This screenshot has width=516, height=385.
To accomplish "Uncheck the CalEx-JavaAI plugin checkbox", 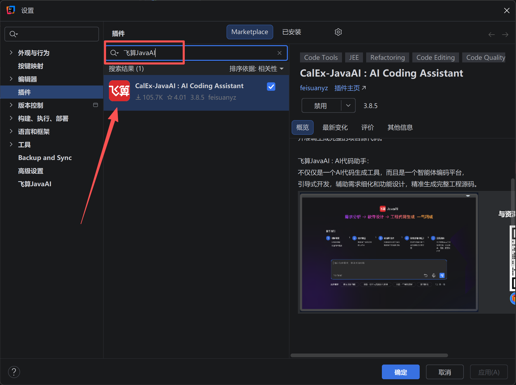I will [x=271, y=87].
